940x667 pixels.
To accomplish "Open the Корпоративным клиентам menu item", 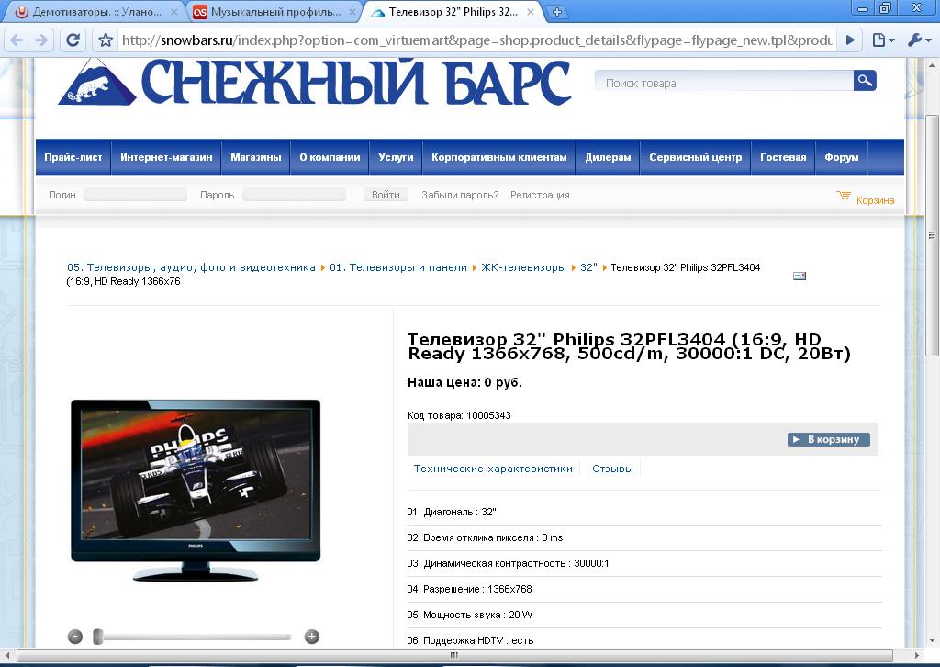I will [498, 157].
